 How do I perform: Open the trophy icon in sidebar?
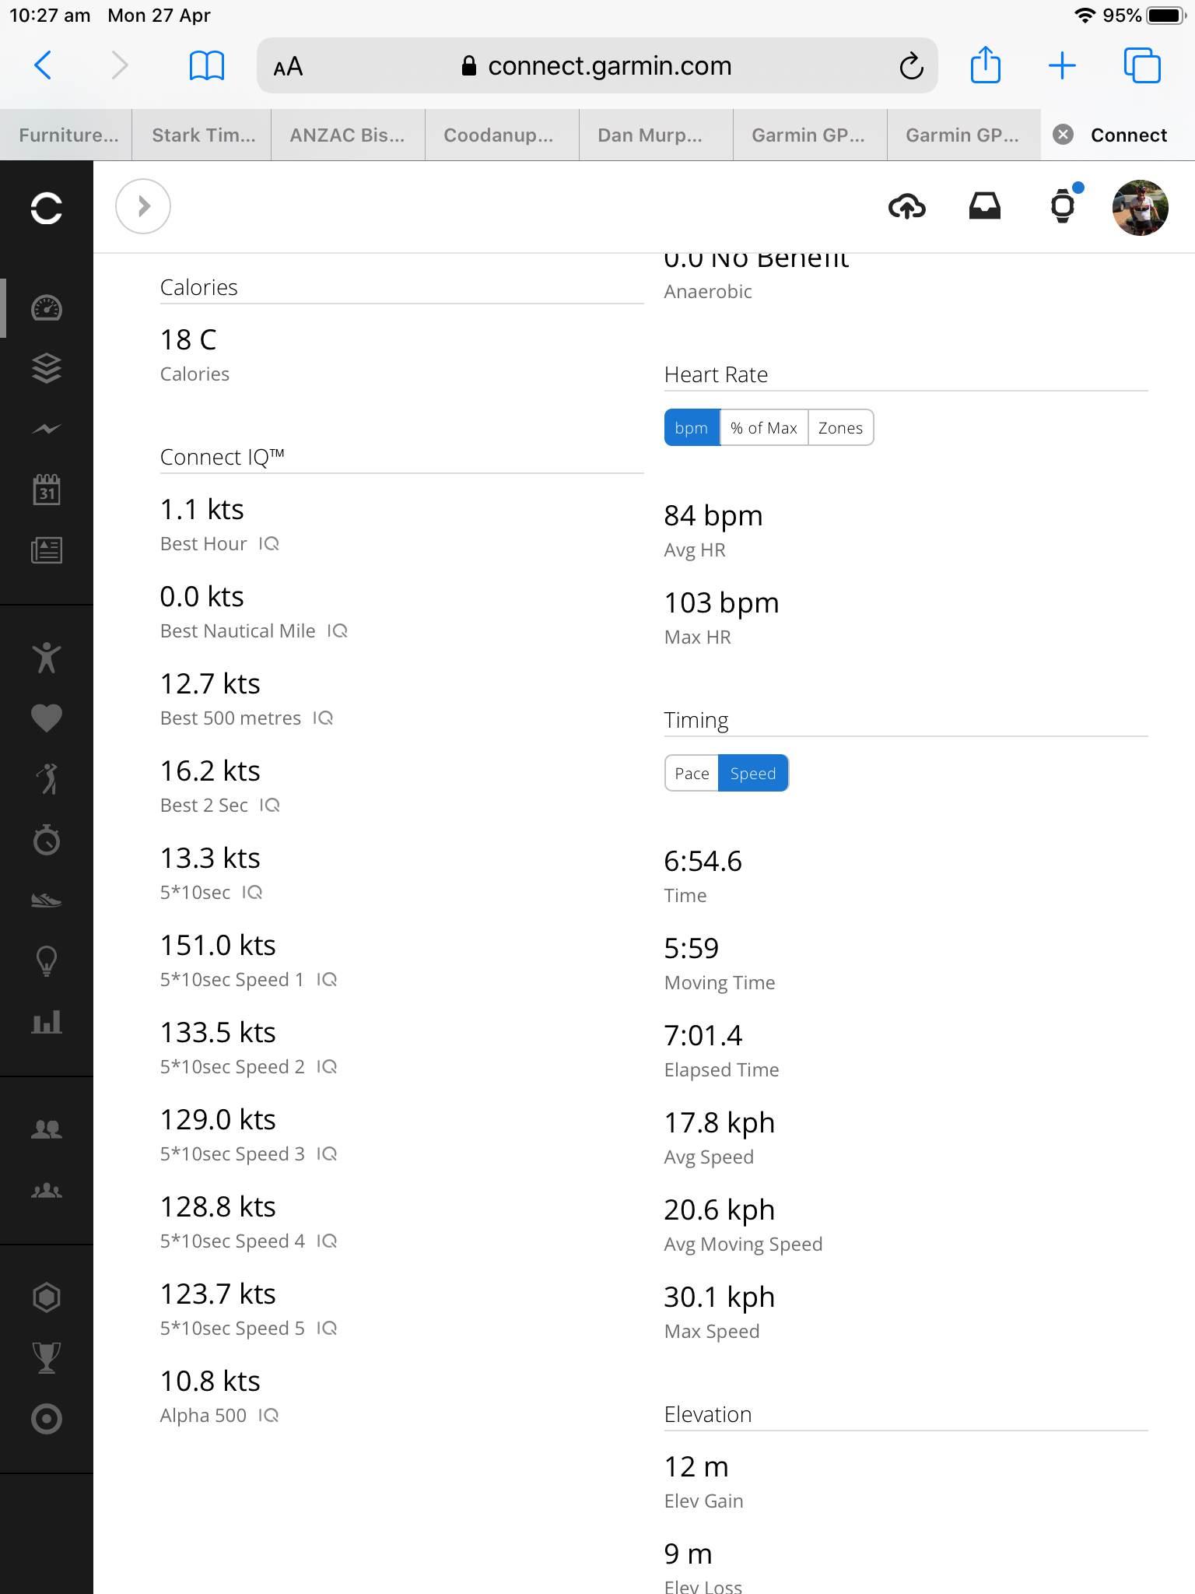[47, 1358]
